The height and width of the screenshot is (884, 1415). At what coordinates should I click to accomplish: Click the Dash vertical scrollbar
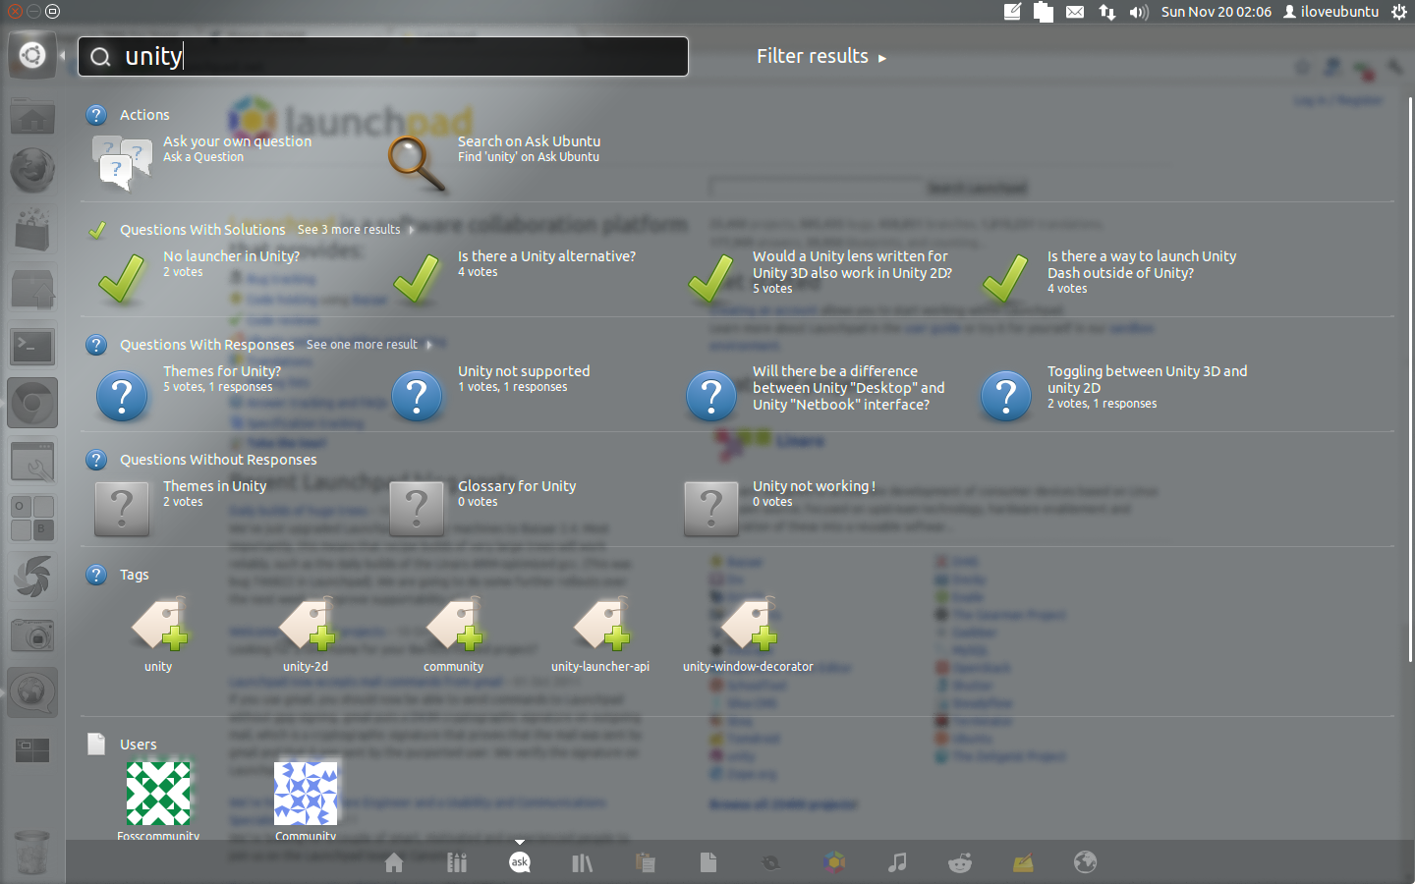click(x=1410, y=378)
